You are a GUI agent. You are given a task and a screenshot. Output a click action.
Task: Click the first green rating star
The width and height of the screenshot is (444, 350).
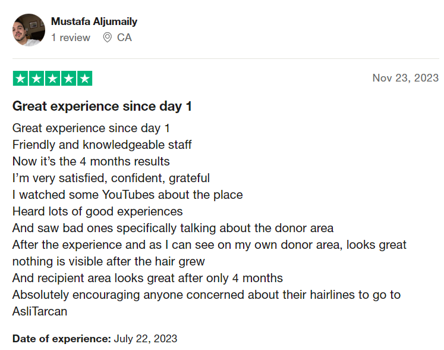[20, 79]
